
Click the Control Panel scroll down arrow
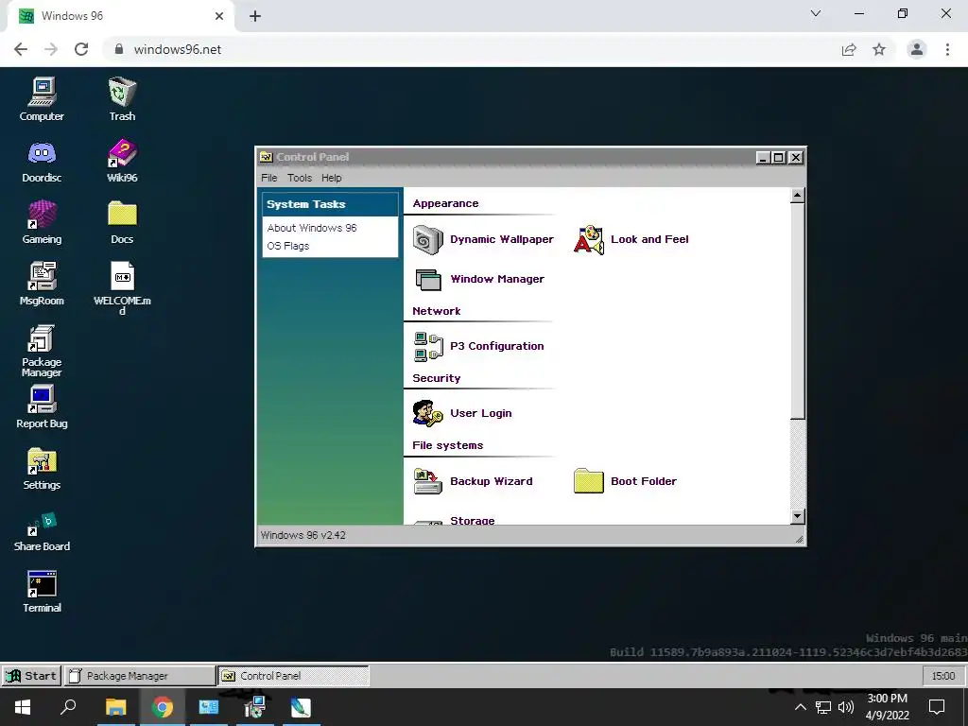point(797,516)
